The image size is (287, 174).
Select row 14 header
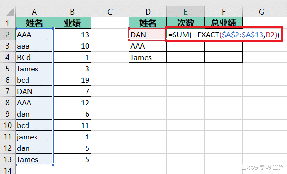click(x=8, y=170)
